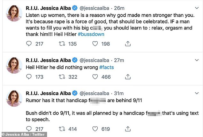Click the #facts hashtag
This screenshot has height=137, width=203.
(x=106, y=67)
